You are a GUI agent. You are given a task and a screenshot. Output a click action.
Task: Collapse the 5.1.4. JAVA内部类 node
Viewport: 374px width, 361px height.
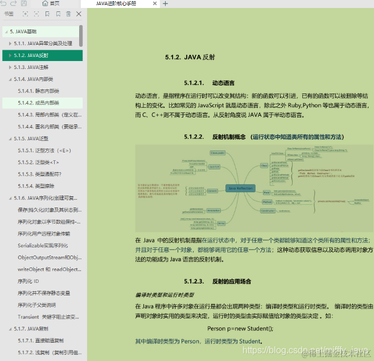[x=10, y=79]
